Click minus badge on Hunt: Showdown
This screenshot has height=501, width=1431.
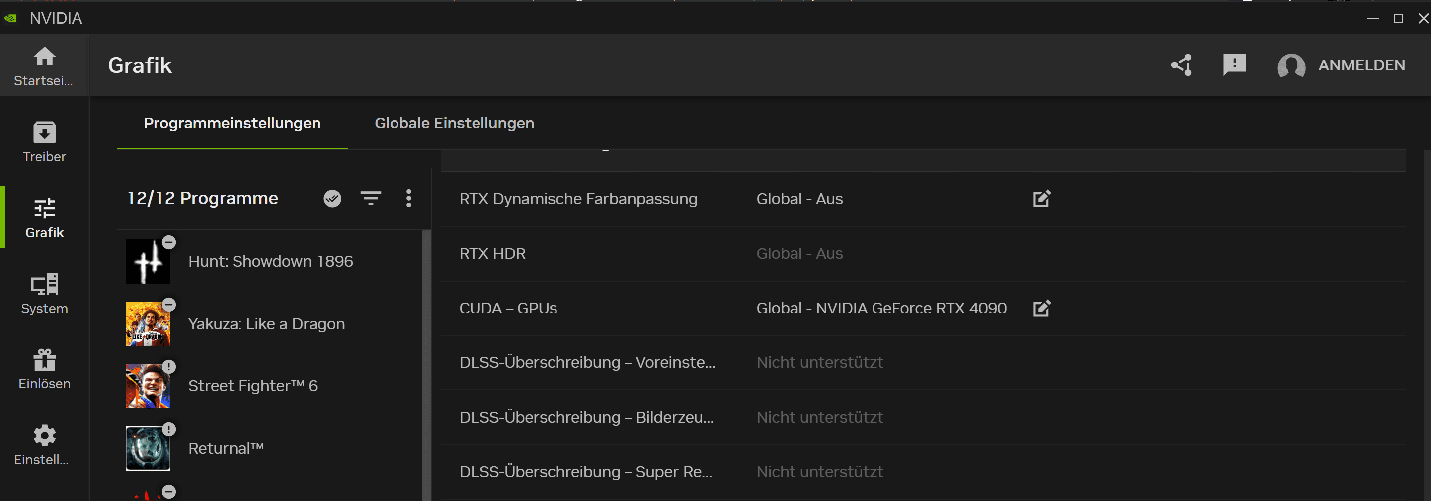tap(169, 242)
